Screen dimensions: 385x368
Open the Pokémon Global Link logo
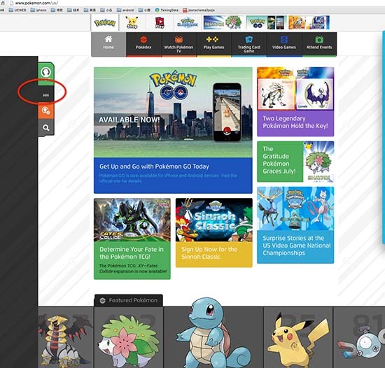coord(188,23)
